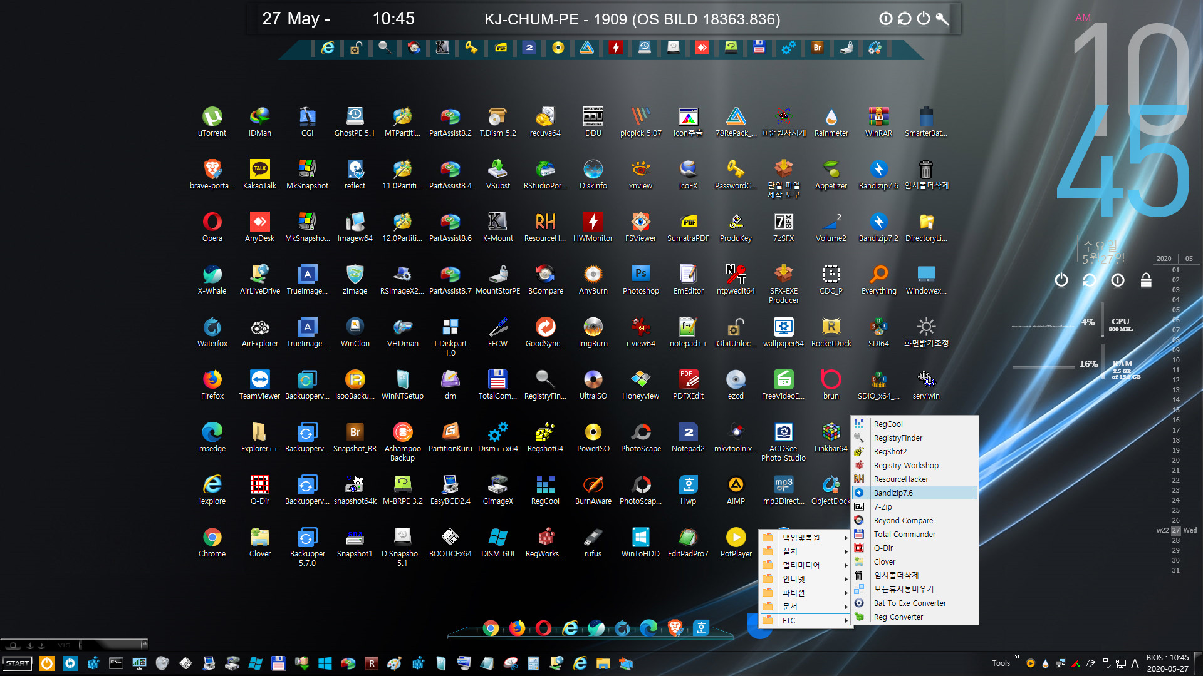Choose Beyond Compare menu entry

point(914,521)
